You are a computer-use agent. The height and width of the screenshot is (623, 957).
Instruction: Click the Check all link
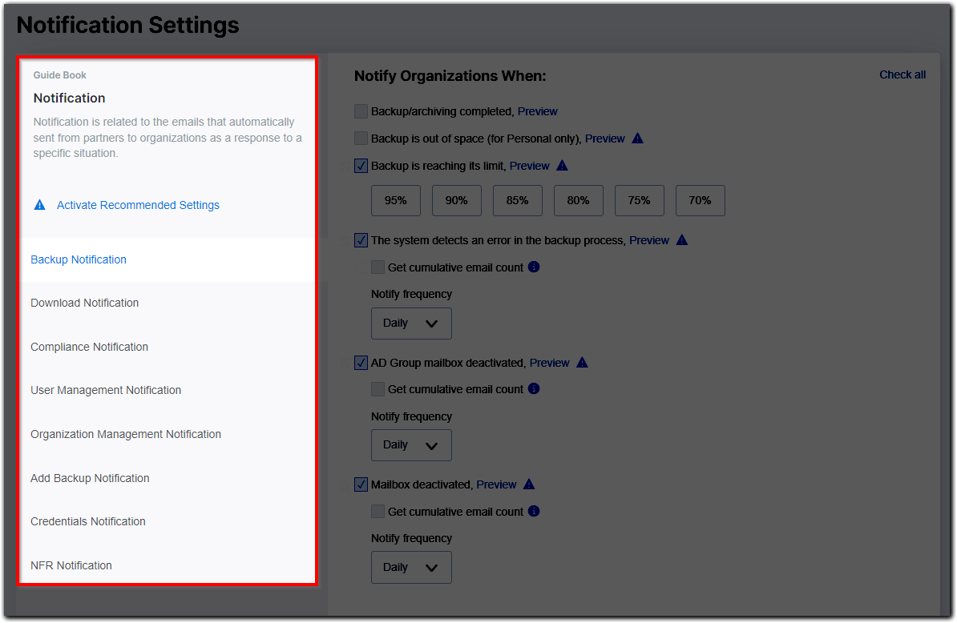[x=902, y=74]
